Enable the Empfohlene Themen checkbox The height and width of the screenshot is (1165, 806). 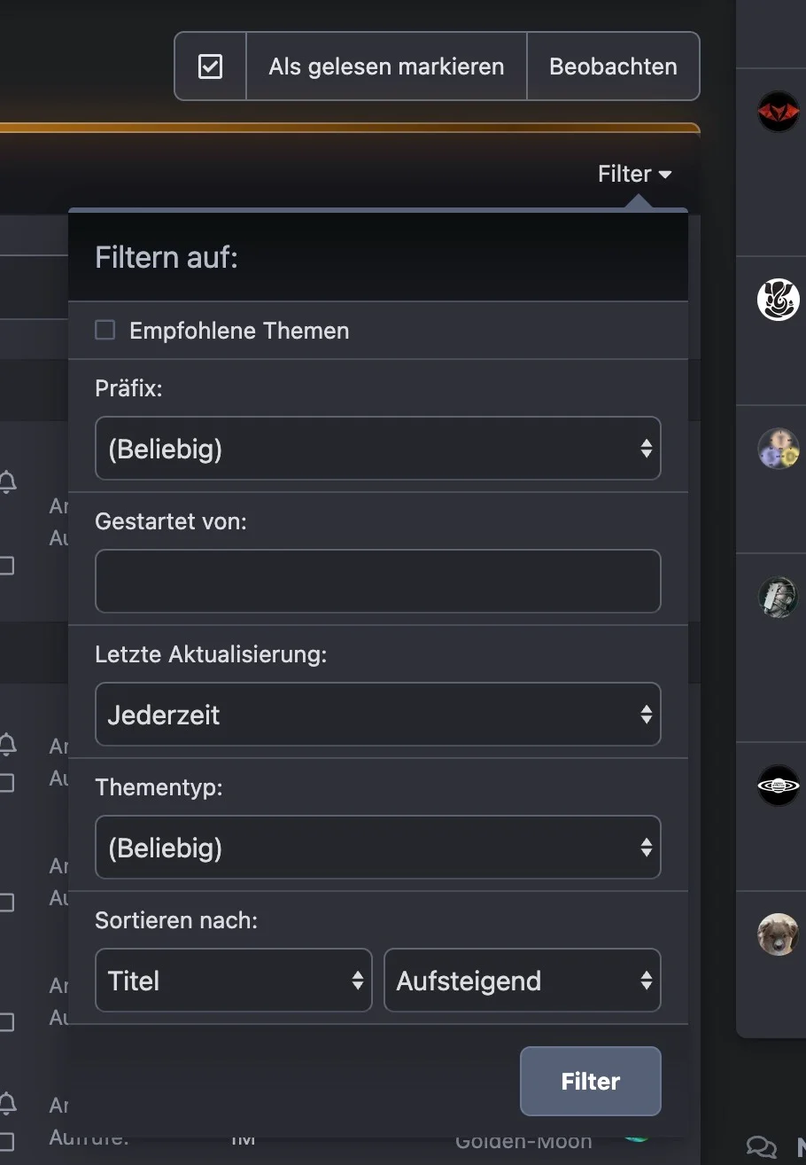[105, 331]
